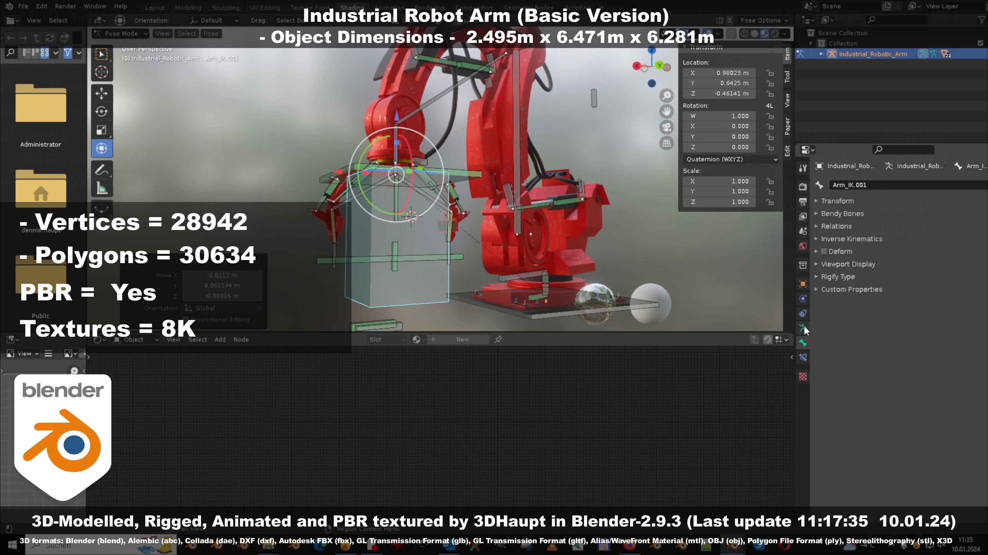988x555 pixels.
Task: Toggle lock for Scale Z
Action: (770, 202)
